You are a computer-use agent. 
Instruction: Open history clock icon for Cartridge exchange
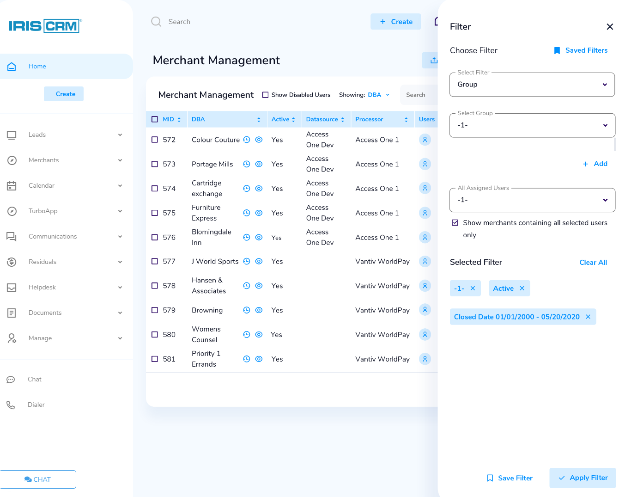[247, 189]
